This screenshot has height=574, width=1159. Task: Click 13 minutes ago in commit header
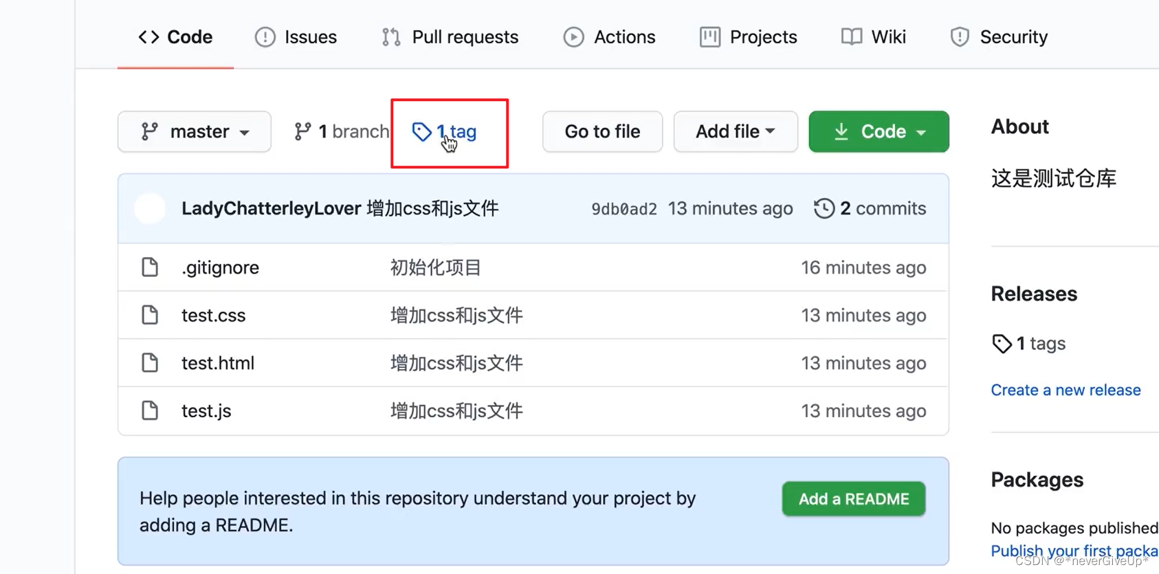(730, 208)
